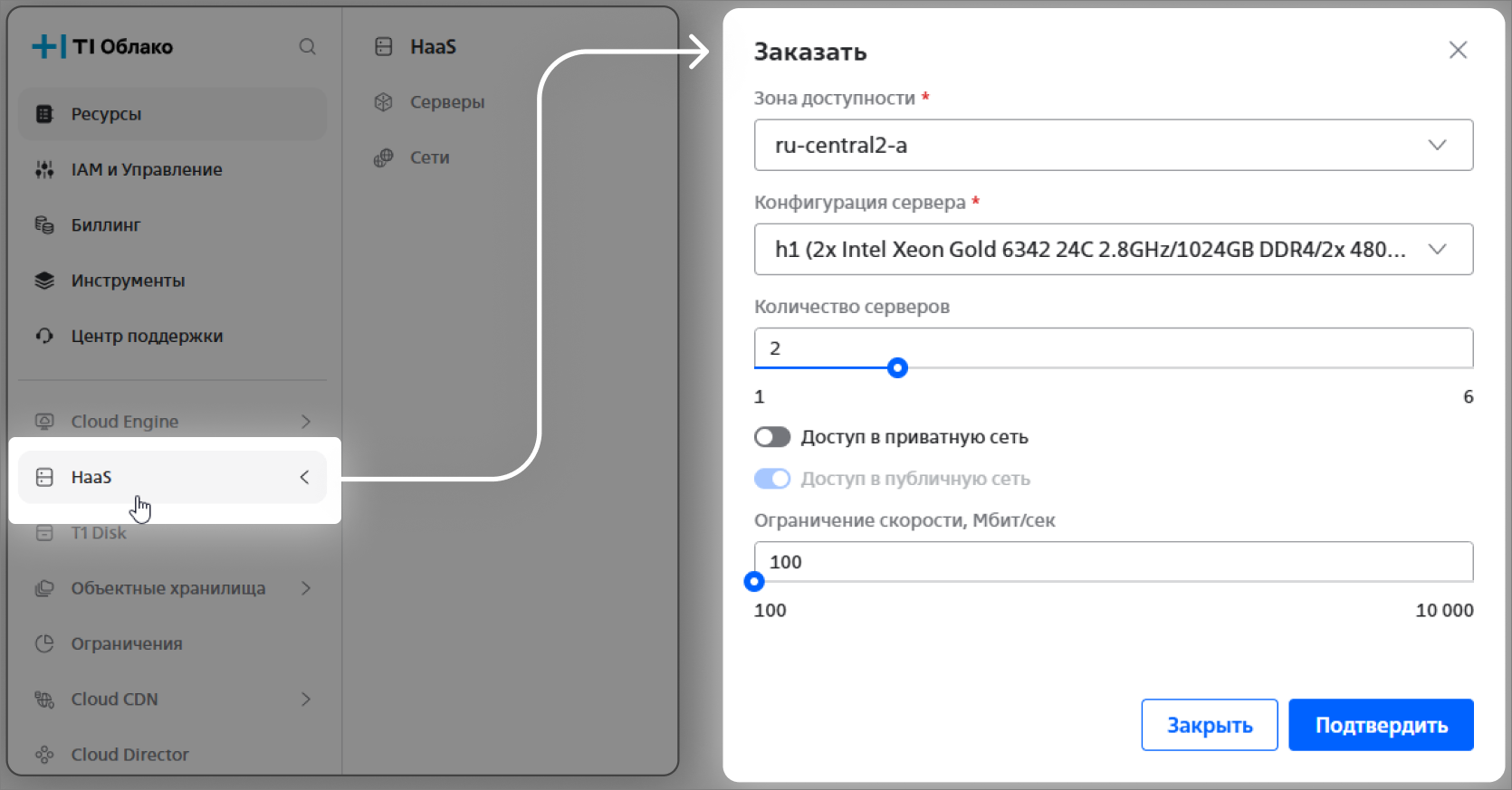Click the search magnifier icon in sidebar
1512x790 pixels.
tap(308, 47)
